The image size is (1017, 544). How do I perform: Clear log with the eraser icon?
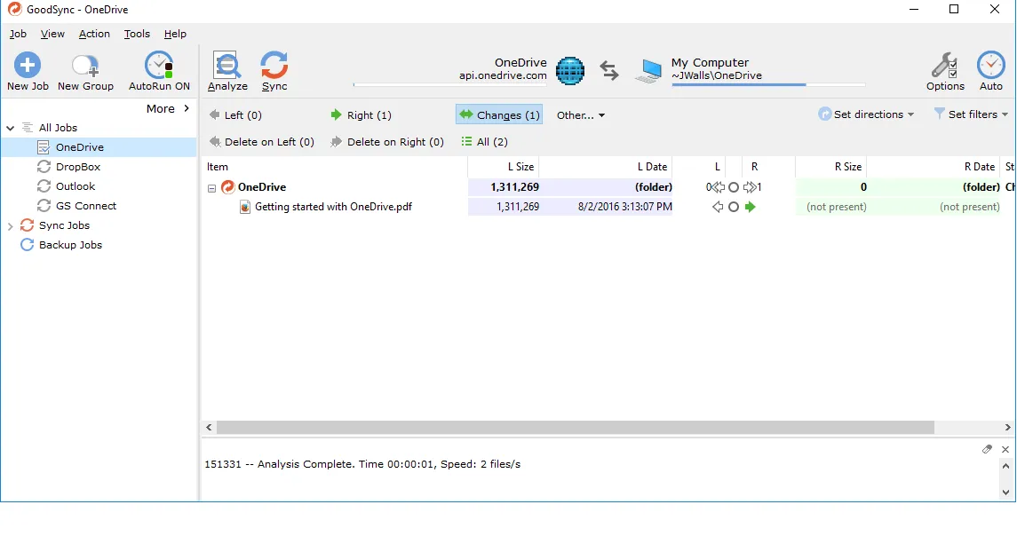coord(987,449)
